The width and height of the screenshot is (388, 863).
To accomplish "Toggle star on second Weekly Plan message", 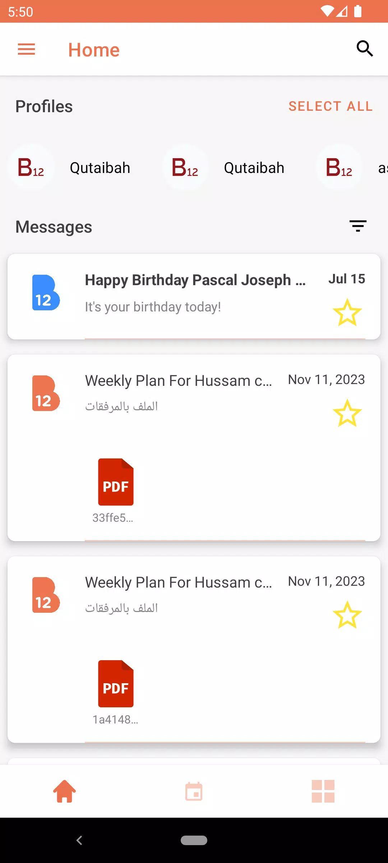I will click(347, 615).
